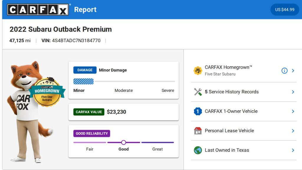This screenshot has height=170, width=302.
Task: Open 5 Service History Records link
Action: tap(232, 92)
